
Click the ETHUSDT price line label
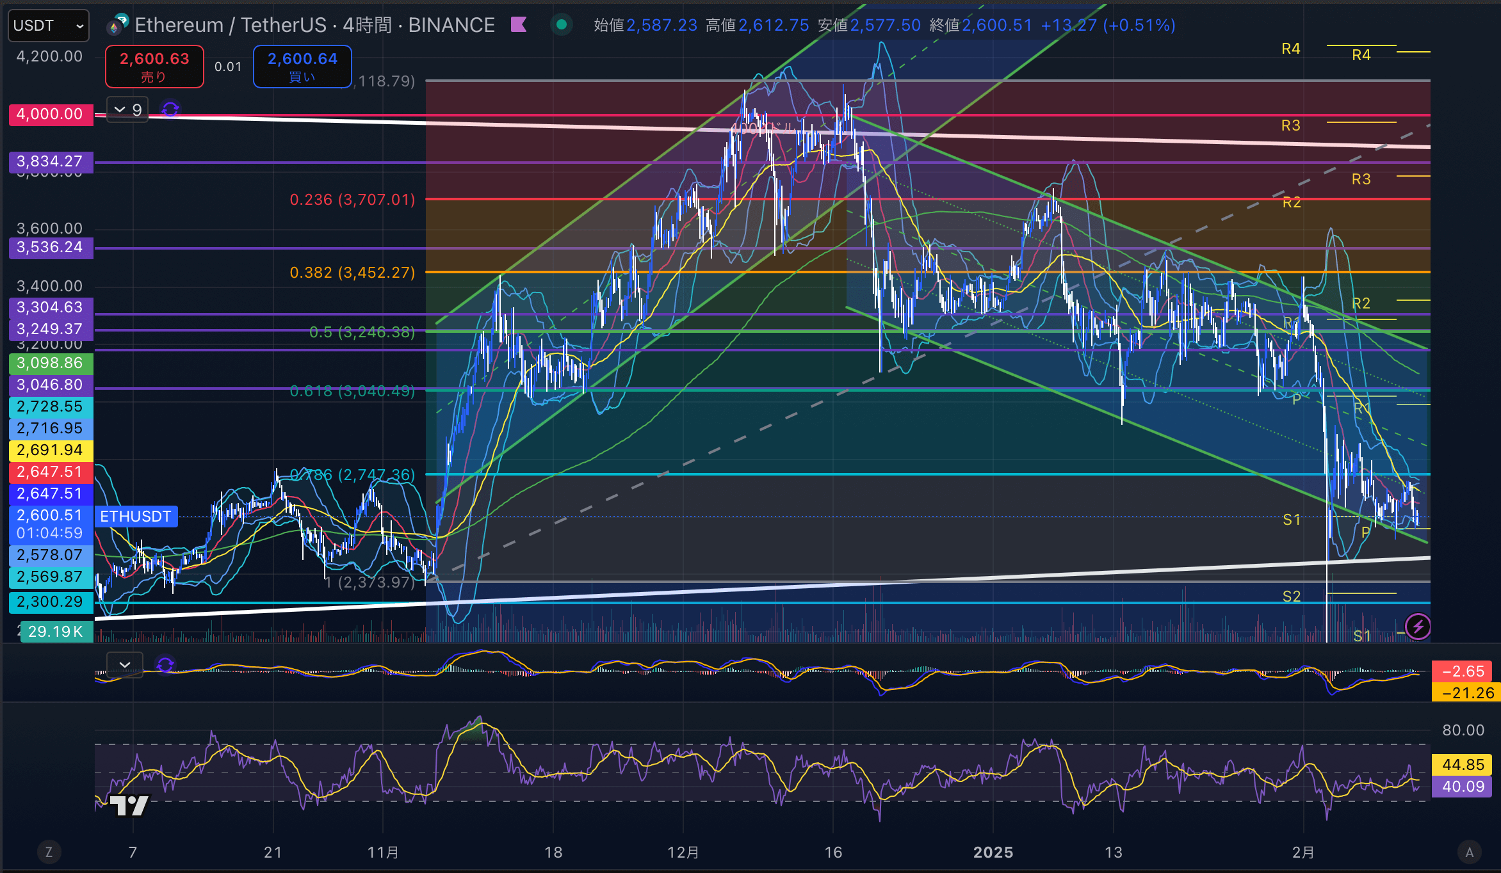coord(136,517)
